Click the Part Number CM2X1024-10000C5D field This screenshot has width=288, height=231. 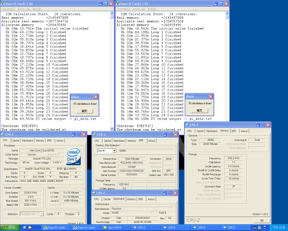coord(132,171)
